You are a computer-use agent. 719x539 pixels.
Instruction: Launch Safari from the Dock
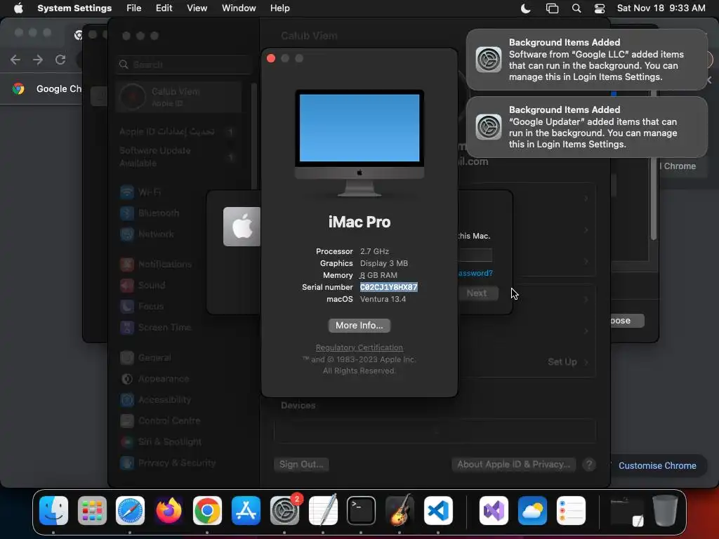click(130, 510)
